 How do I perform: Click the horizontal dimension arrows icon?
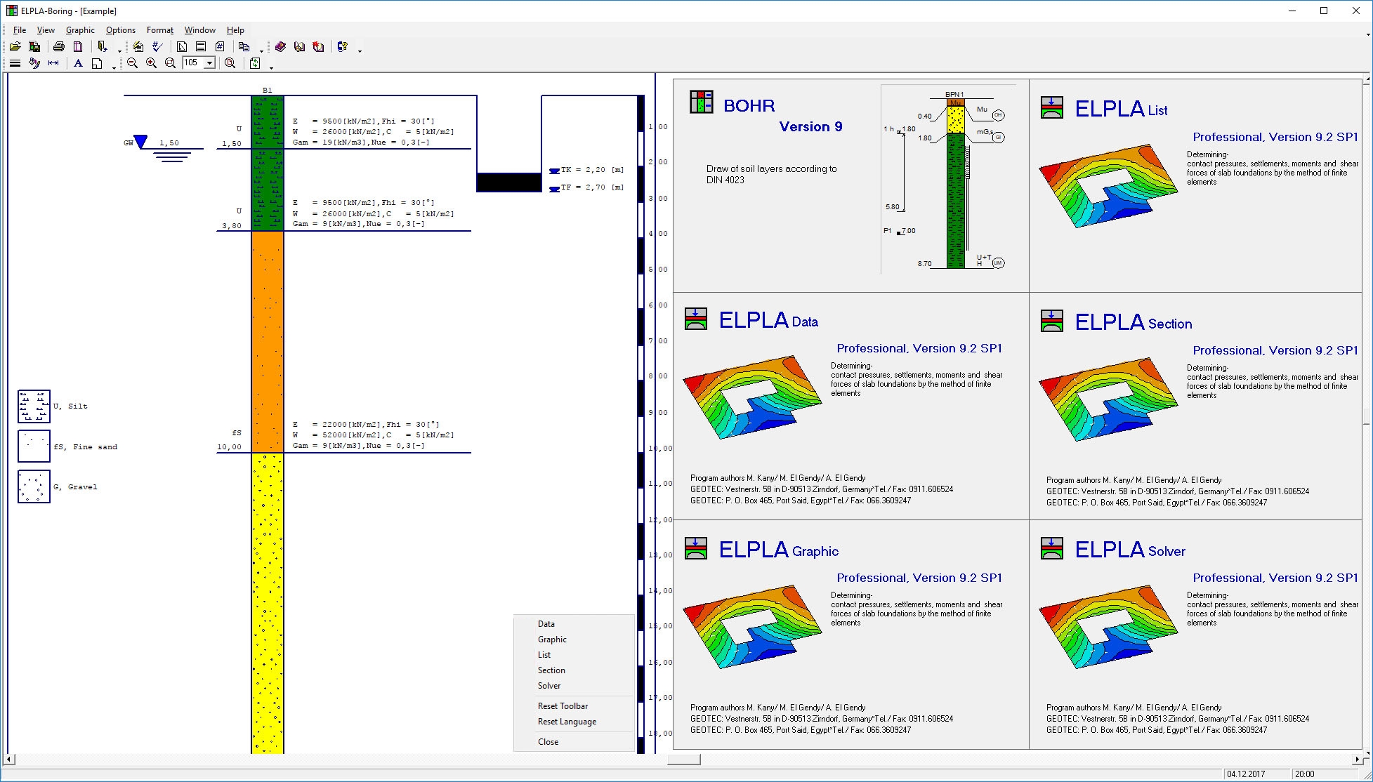pos(53,63)
